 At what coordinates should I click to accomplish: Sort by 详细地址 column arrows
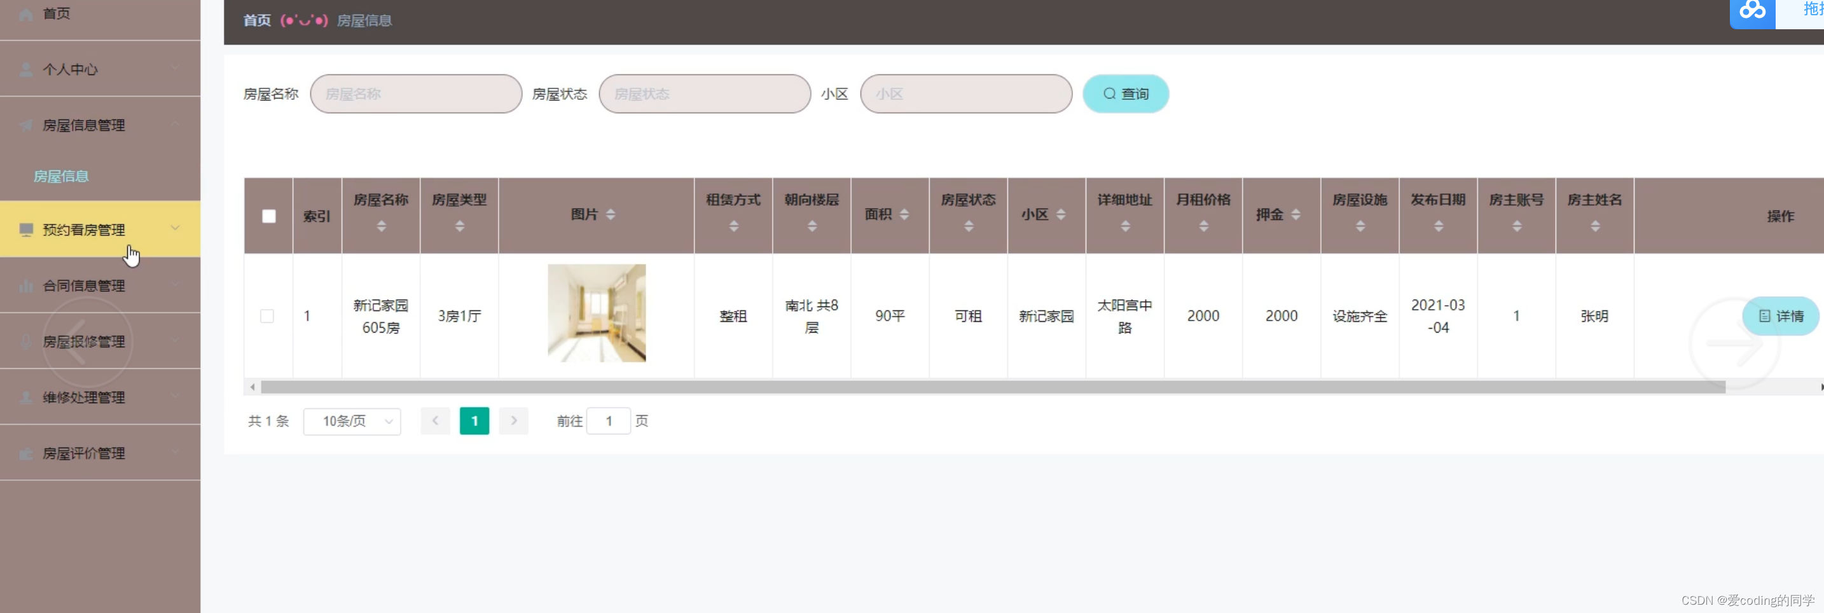coord(1125,226)
